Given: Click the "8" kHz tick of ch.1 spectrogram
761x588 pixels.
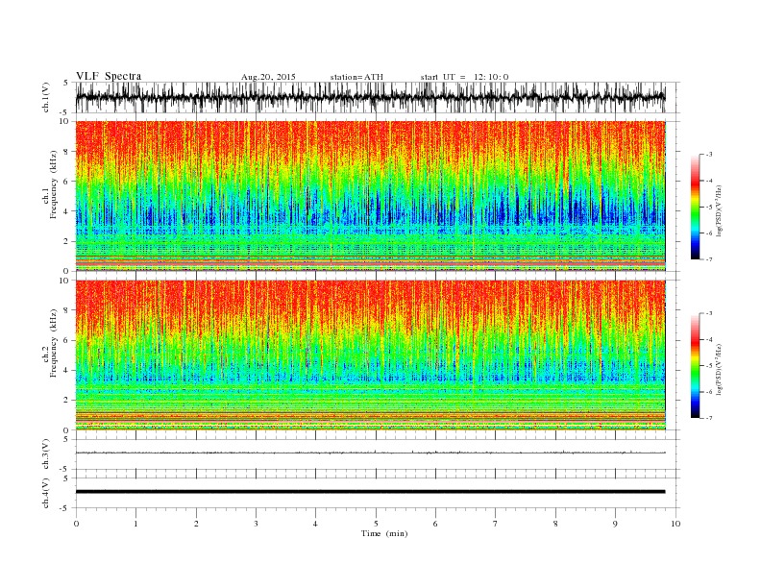Looking at the screenshot, I should tap(67, 152).
